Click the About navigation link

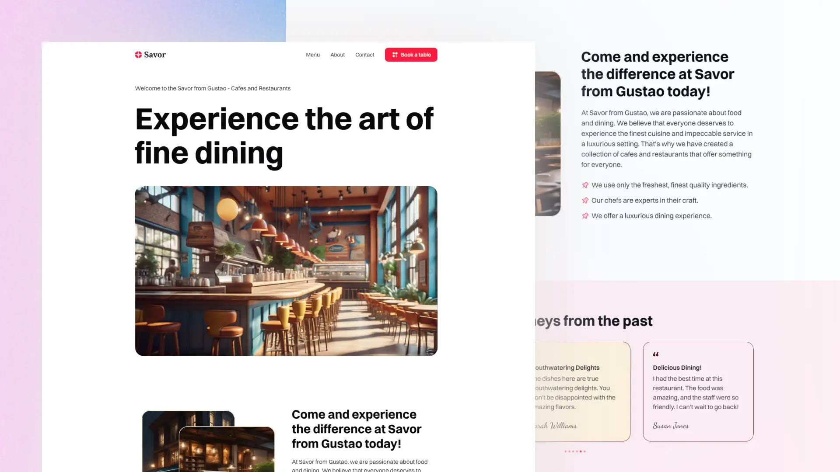pos(337,54)
